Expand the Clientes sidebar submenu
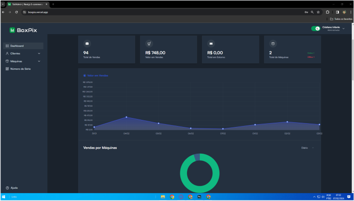354x201 pixels. (23, 53)
